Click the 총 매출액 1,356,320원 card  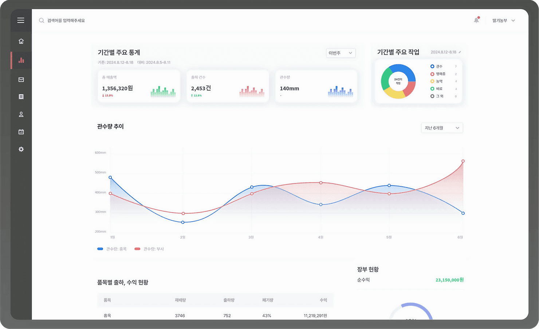pos(139,86)
